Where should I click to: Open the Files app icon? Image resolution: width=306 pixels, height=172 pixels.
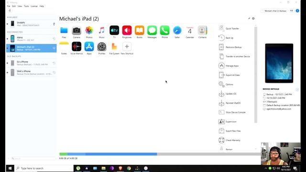click(x=64, y=31)
